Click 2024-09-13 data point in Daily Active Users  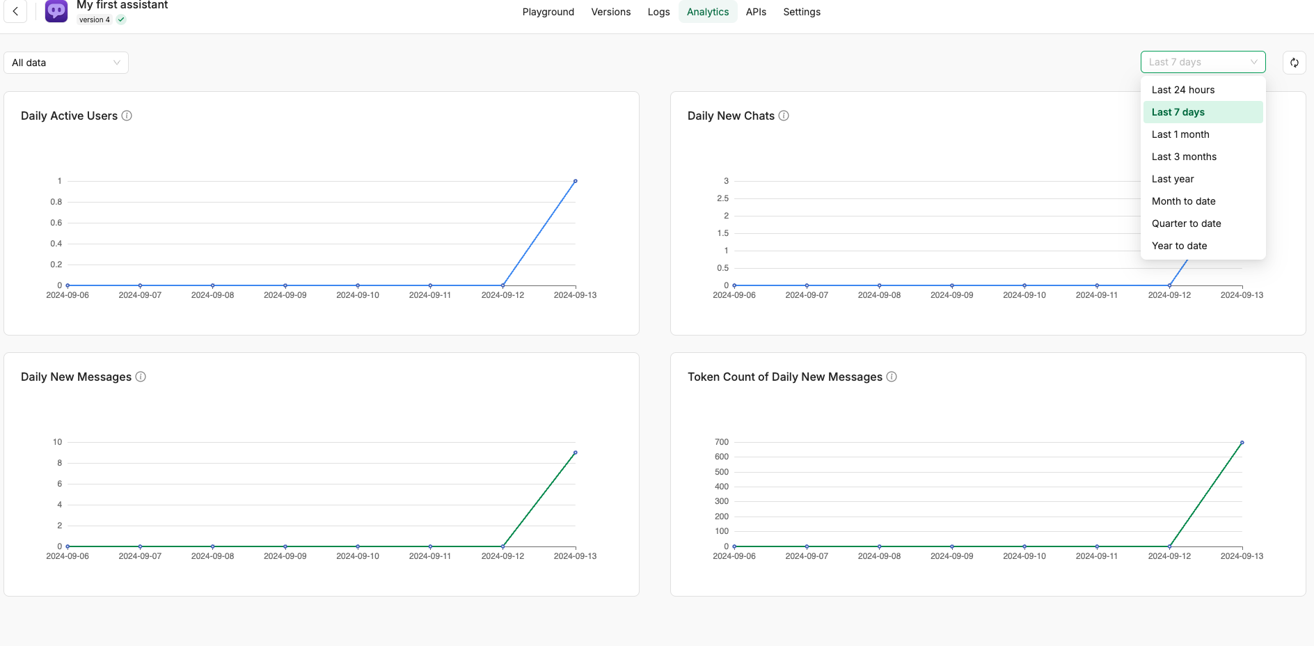(576, 181)
